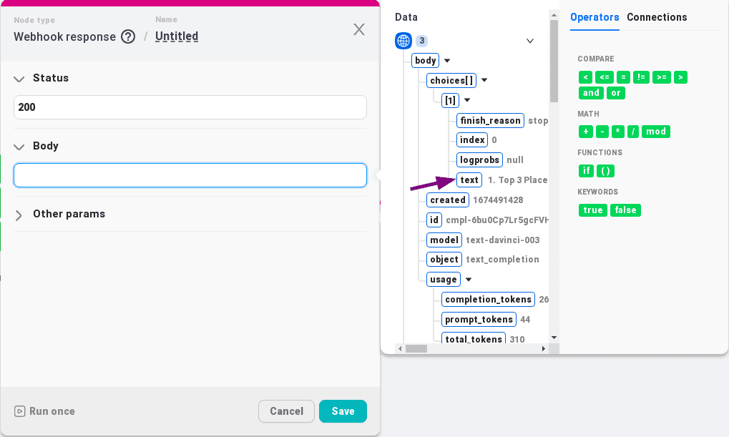Collapse the Status section
This screenshot has width=729, height=437.
click(19, 79)
